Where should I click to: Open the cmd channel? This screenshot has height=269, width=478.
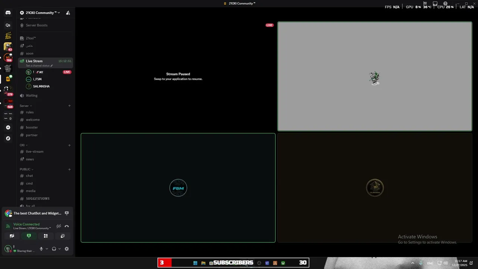click(x=46, y=183)
